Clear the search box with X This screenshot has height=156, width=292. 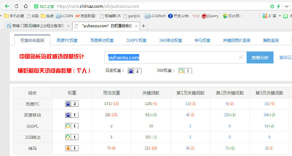pos(241,57)
